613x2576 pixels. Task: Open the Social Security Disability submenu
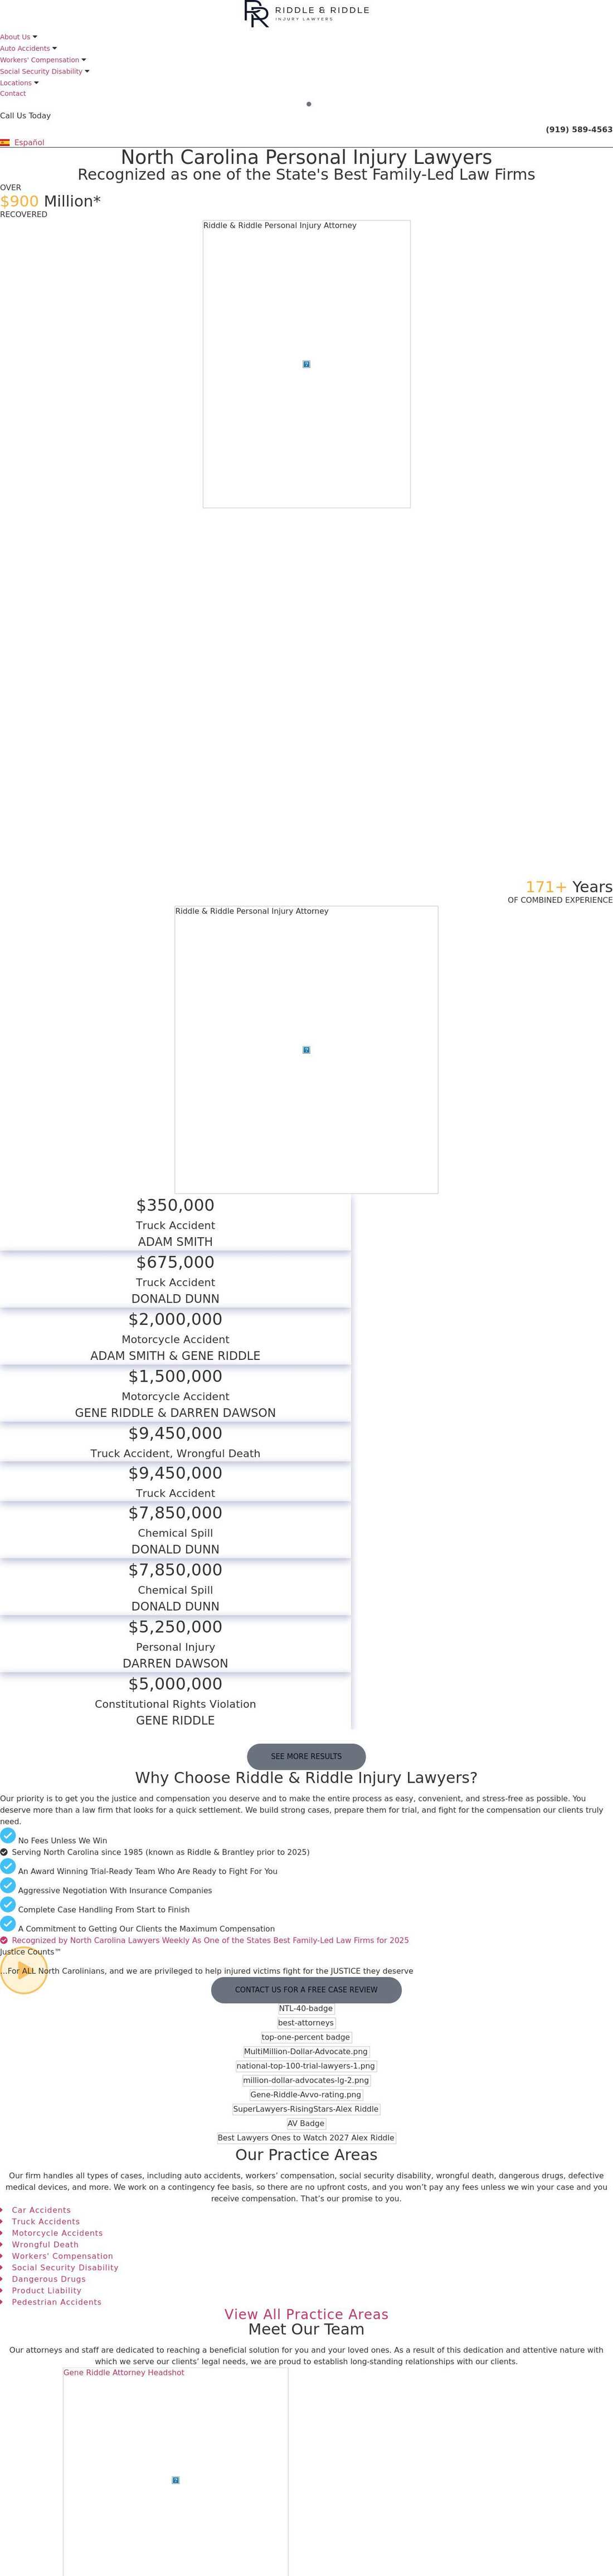[45, 72]
